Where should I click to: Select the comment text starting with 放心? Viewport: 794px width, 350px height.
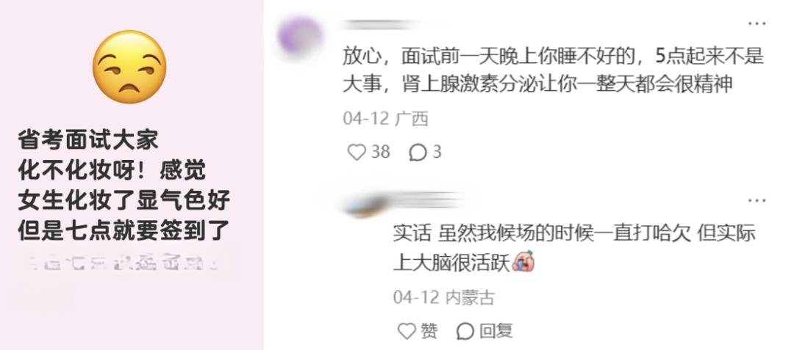pyautogui.click(x=553, y=70)
